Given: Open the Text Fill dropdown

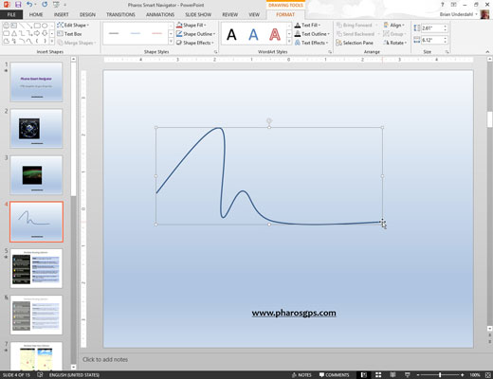Looking at the screenshot, I should [x=307, y=25].
